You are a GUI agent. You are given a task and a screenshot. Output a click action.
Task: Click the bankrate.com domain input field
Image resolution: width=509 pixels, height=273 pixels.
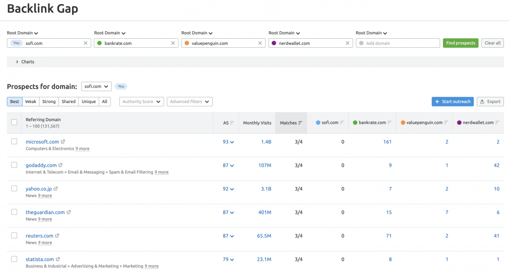pos(136,43)
